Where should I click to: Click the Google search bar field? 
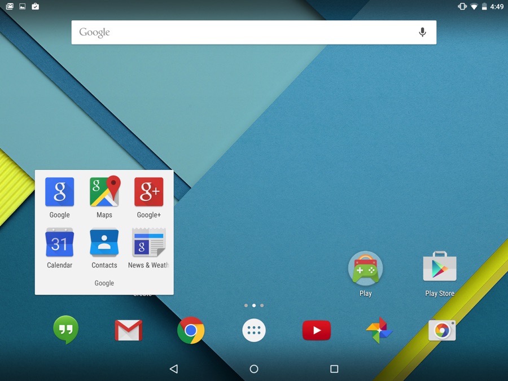click(x=254, y=32)
